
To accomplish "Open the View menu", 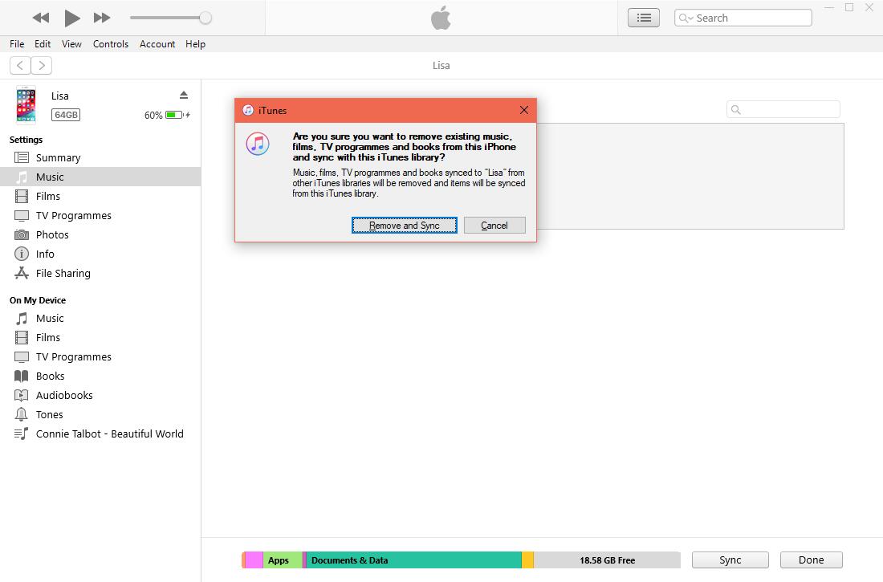I will (71, 44).
